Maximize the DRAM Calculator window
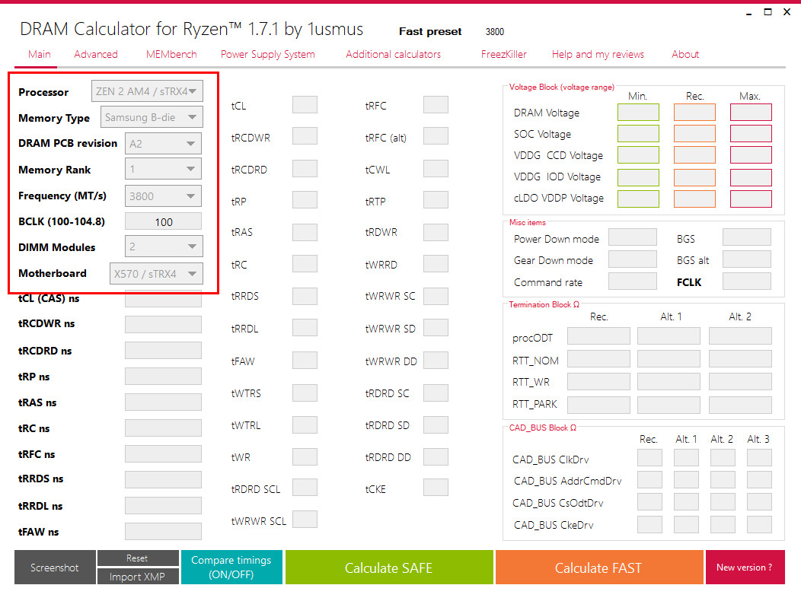This screenshot has width=801, height=601. [767, 11]
